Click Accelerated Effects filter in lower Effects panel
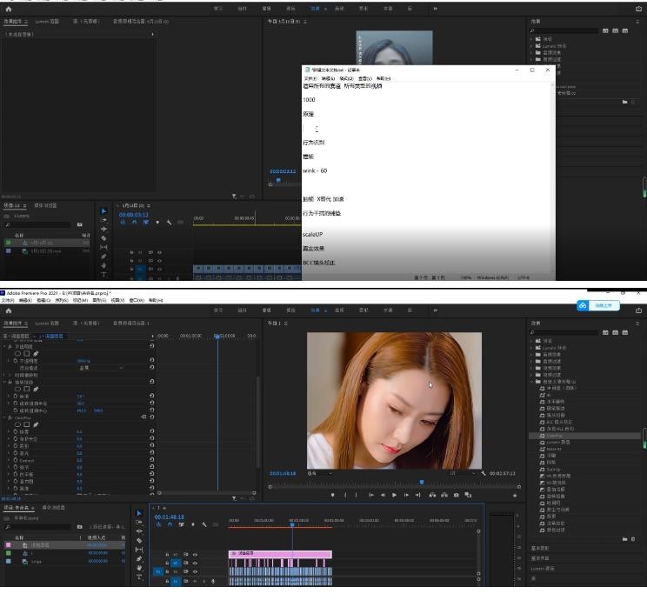Viewport: 647px width, 607px height. click(605, 332)
